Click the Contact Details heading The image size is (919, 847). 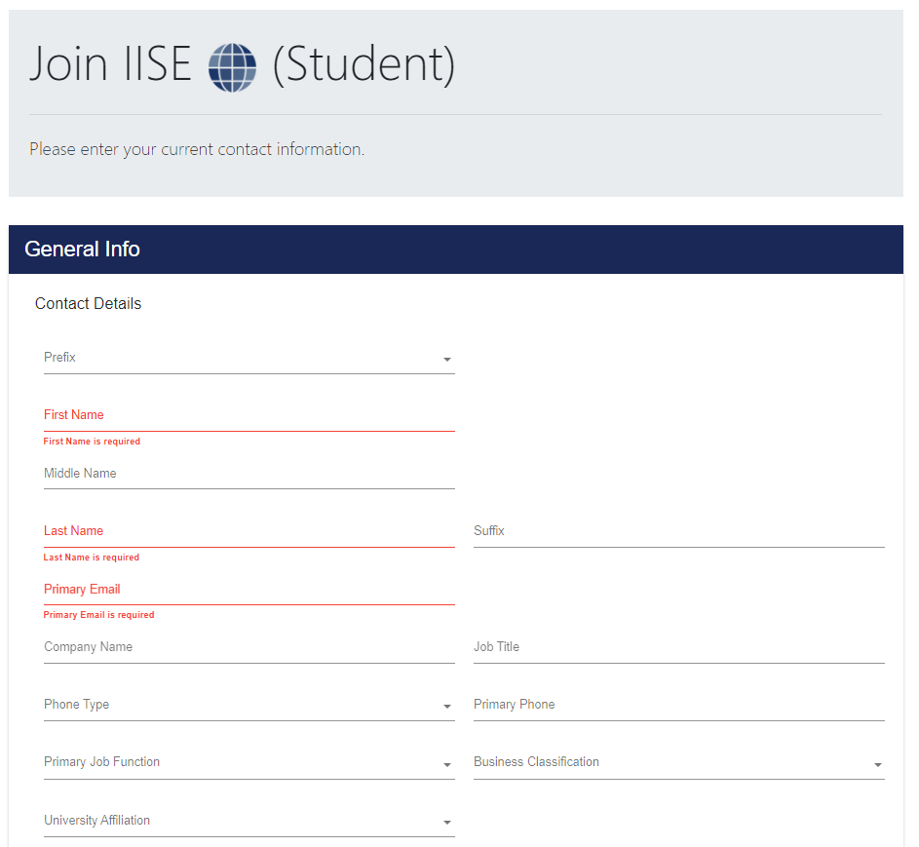click(88, 304)
